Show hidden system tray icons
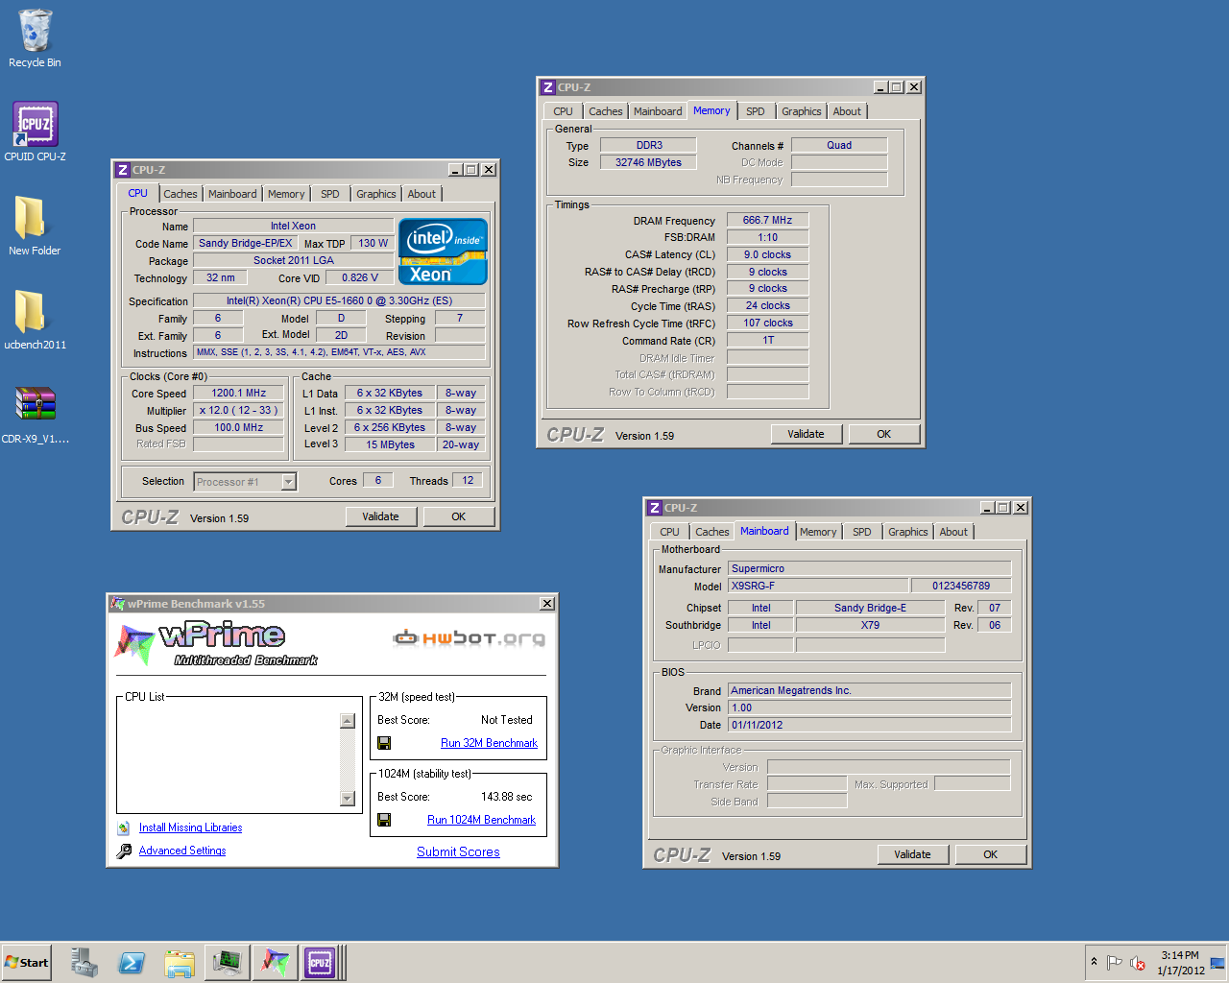Viewport: 1229px width, 983px height. pyautogui.click(x=1094, y=962)
